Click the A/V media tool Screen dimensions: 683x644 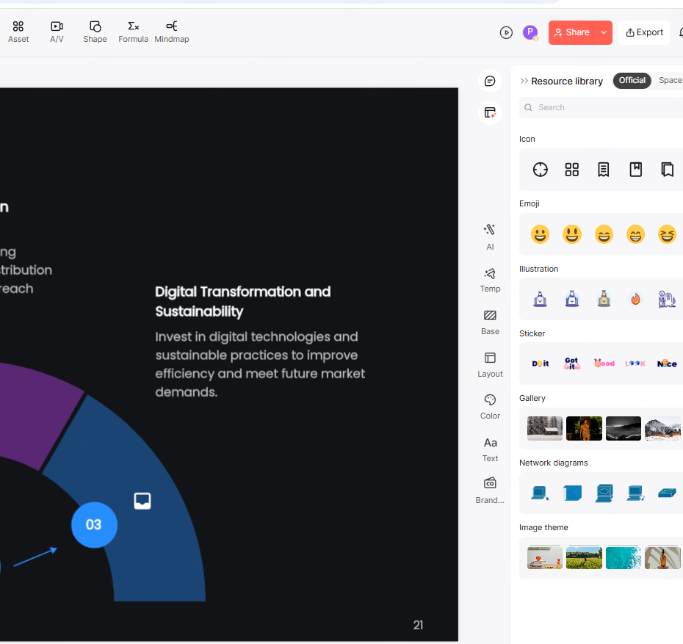pos(57,32)
